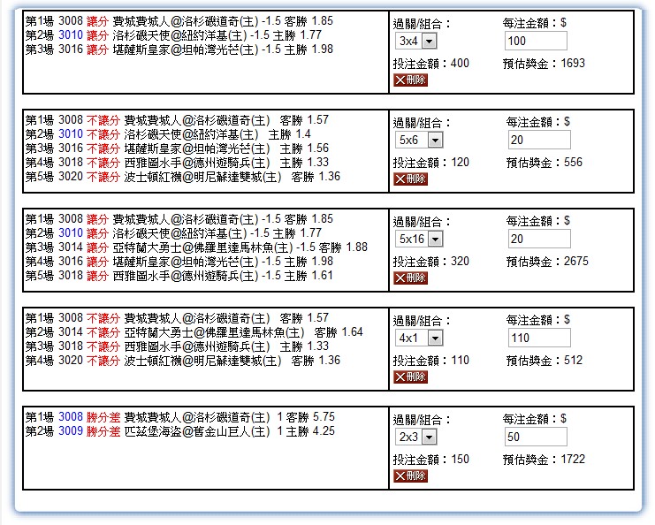This screenshot has width=655, height=525.
Task: Click the 亞特蘭大勇士 row with odds 1.64
Action: (x=194, y=332)
